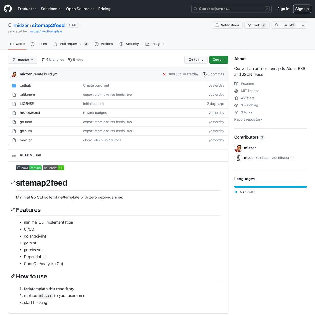Open the master branch dropdown
Image resolution: width=315 pixels, height=315 pixels.
(22, 60)
